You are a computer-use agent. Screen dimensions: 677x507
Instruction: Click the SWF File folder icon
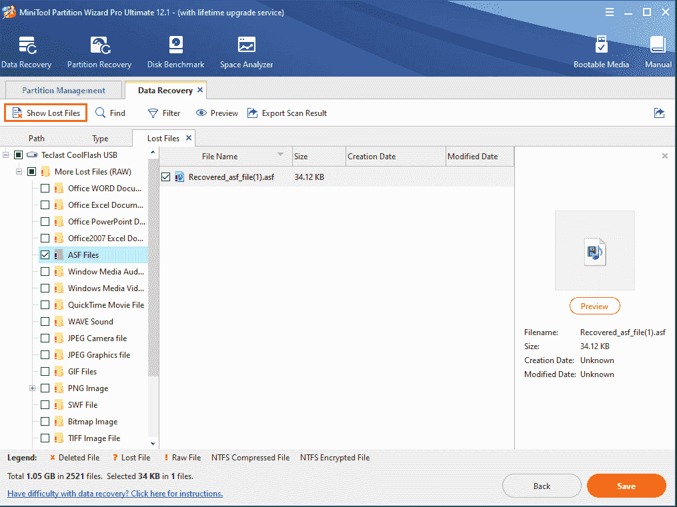[59, 405]
